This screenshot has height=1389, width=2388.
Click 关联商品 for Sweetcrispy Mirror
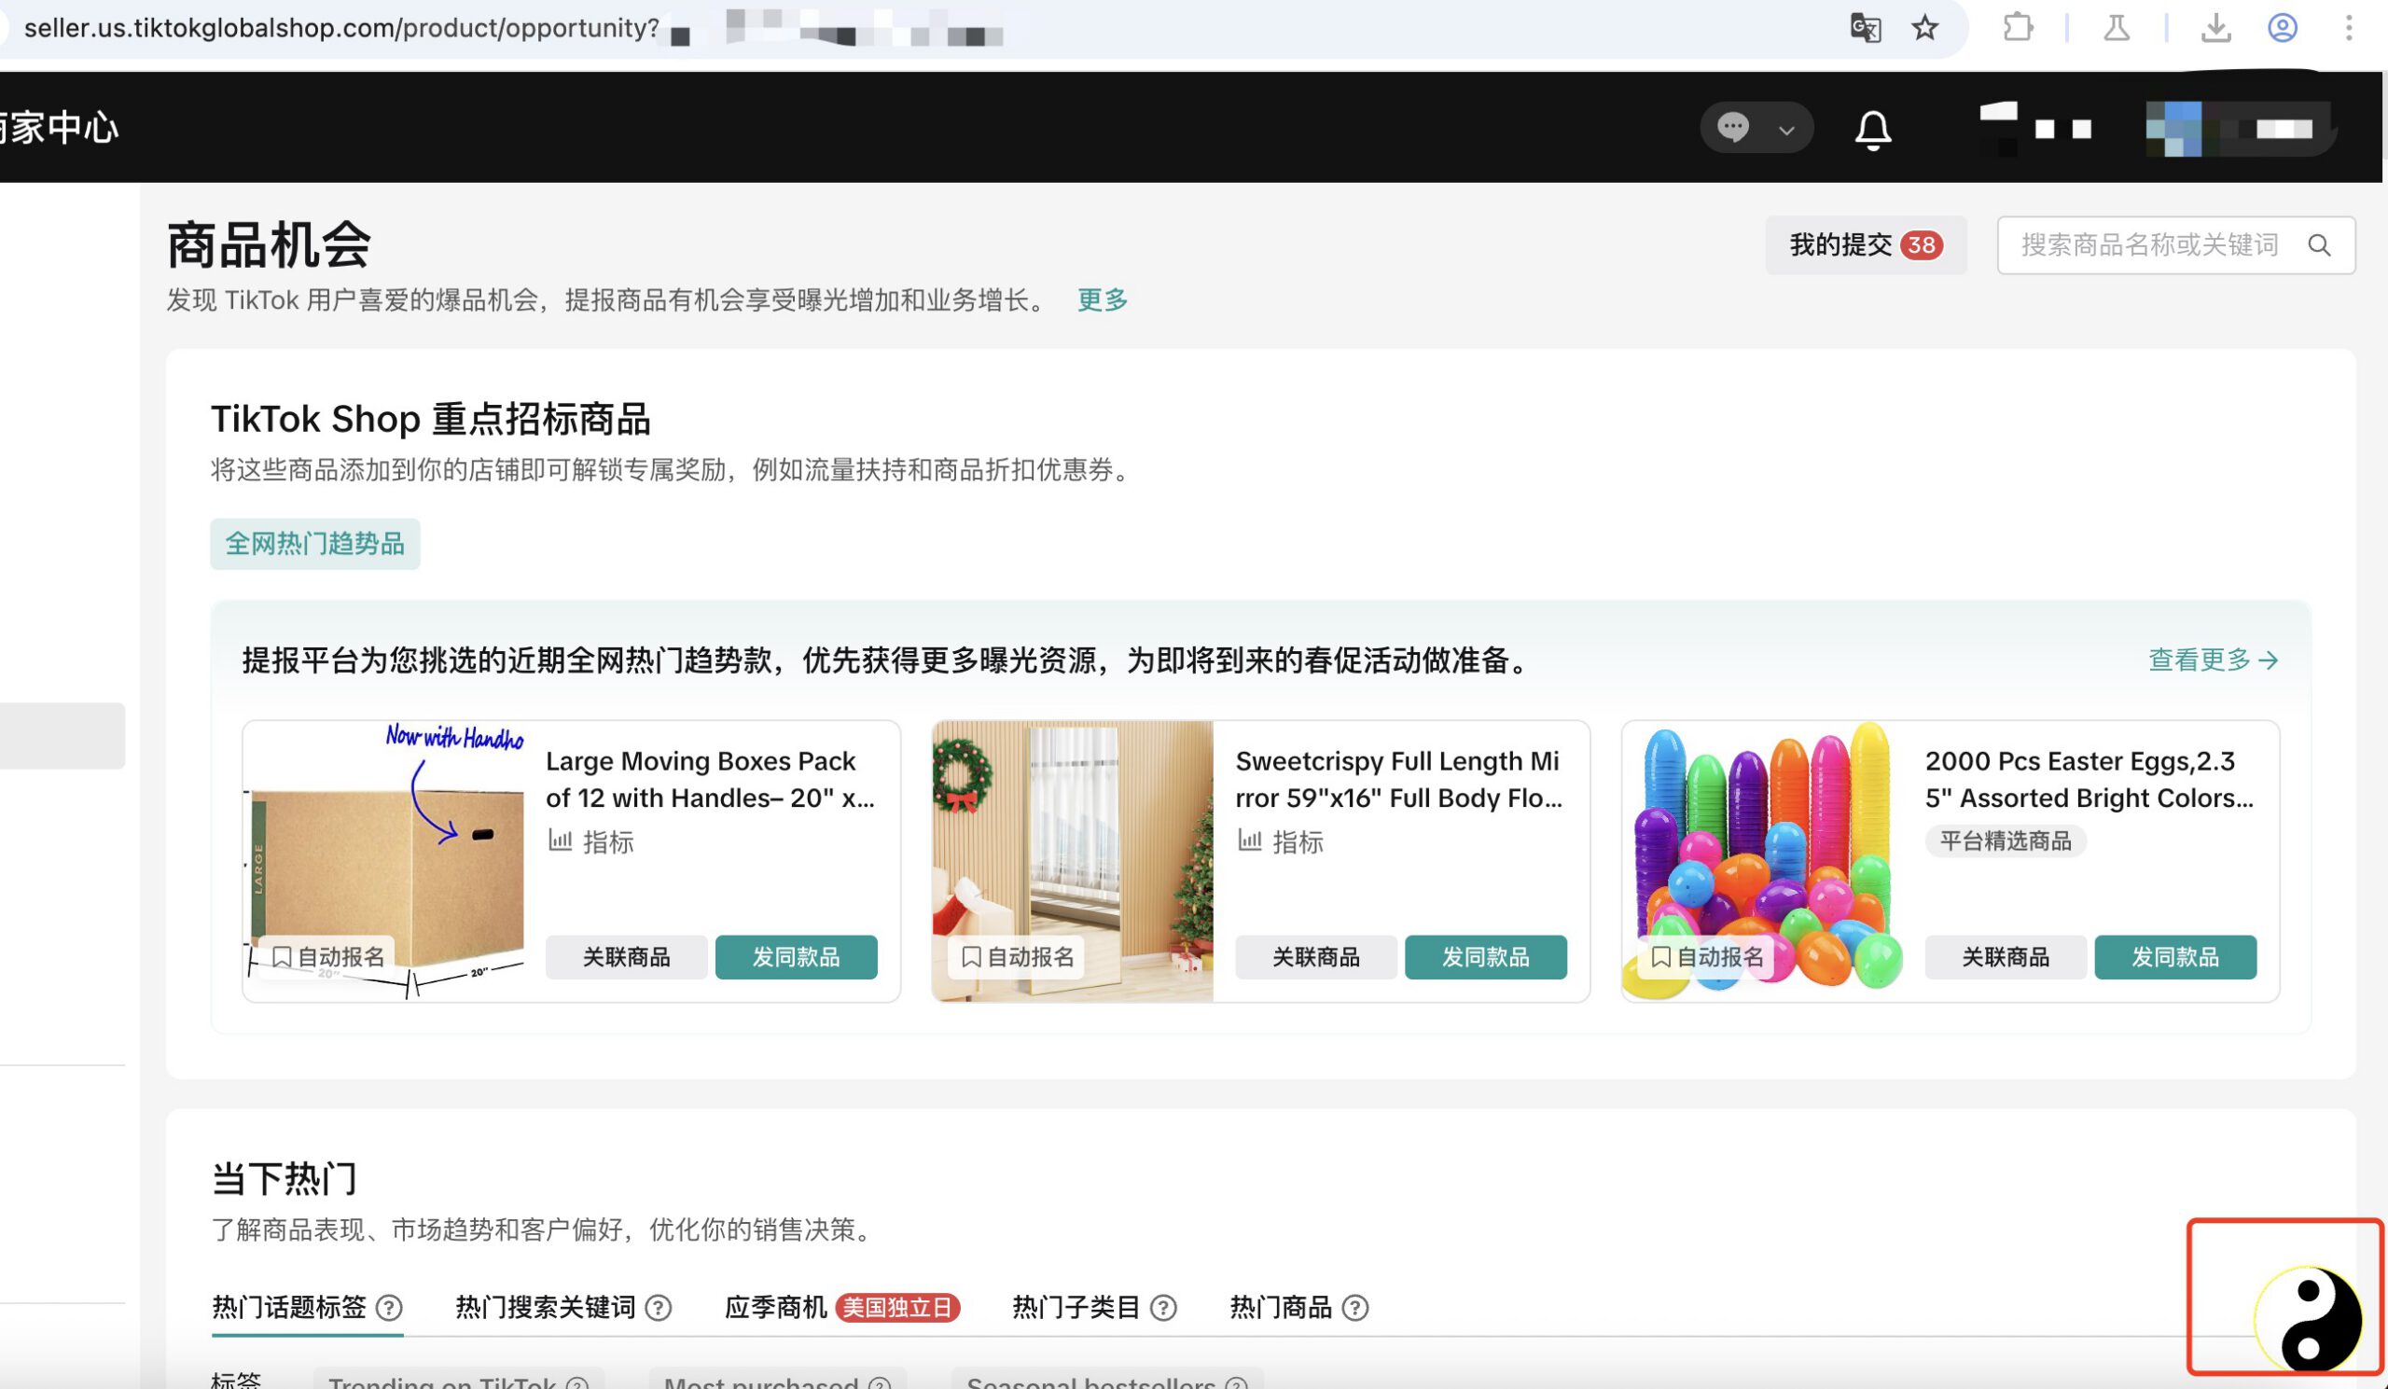tap(1316, 957)
